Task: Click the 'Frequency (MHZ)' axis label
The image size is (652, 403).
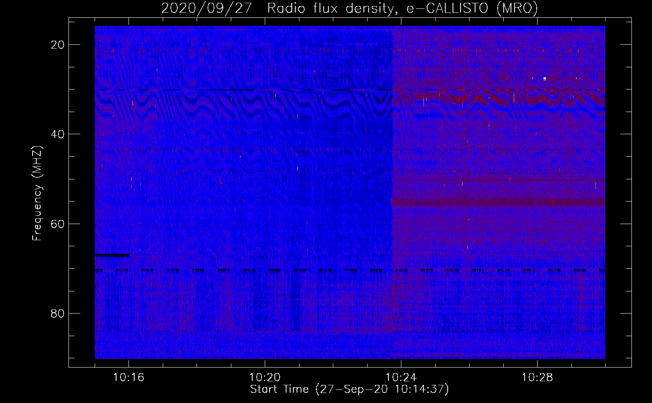Action: coord(37,193)
